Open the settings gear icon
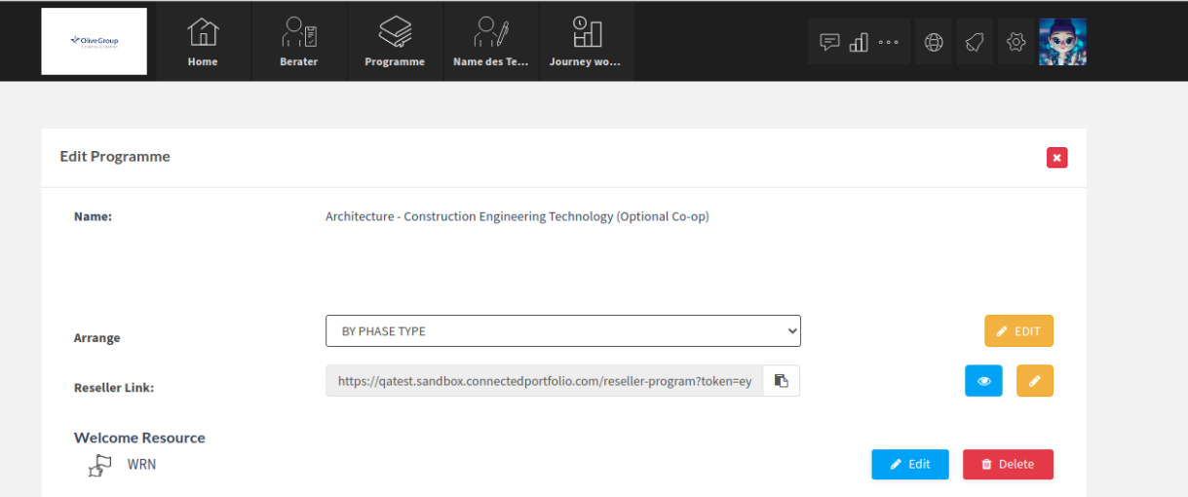 coord(1016,42)
